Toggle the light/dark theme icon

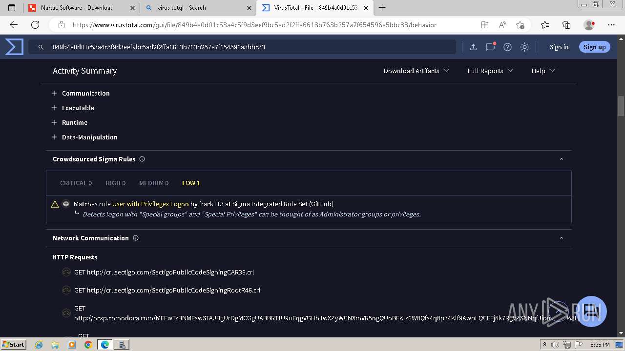524,47
